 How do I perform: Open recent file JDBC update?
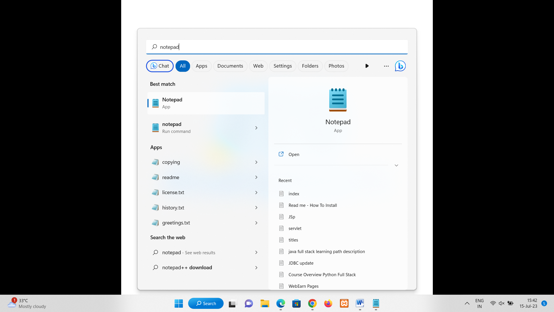tap(301, 263)
